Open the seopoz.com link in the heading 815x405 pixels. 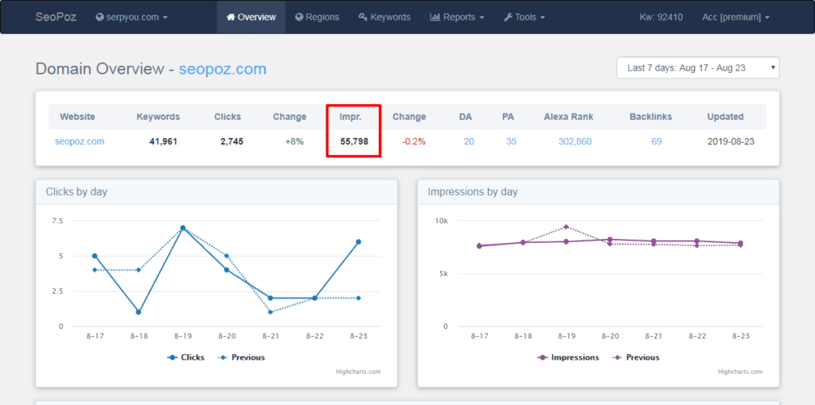point(223,69)
